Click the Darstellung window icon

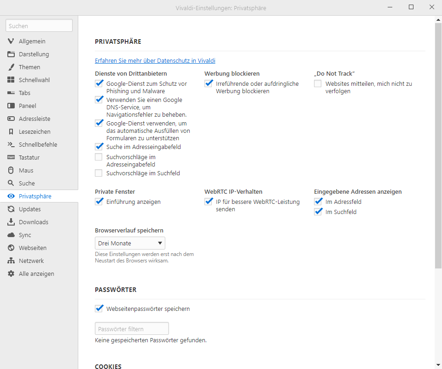(x=11, y=54)
